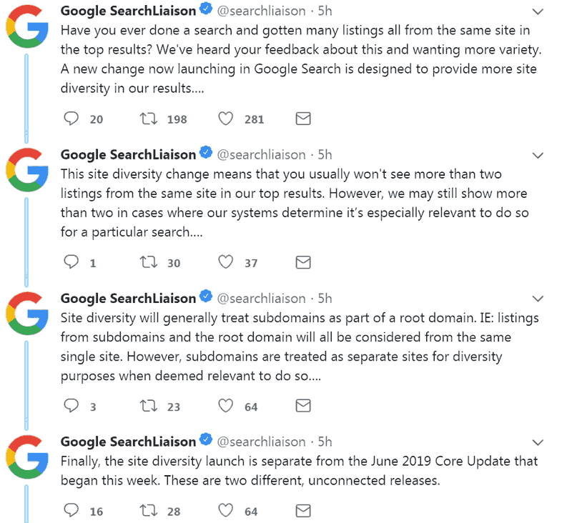Open message sharing on the second tweet
Screen dimensions: 572x523
302,262
